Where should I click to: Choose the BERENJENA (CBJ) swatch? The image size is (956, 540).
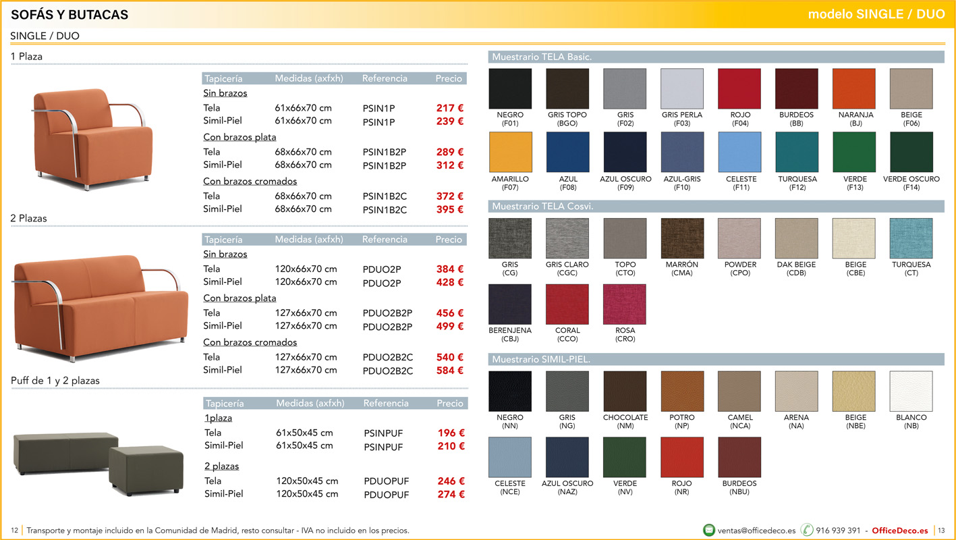point(510,304)
